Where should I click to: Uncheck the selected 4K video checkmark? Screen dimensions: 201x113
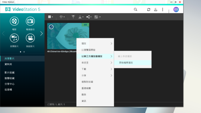click(x=51, y=27)
